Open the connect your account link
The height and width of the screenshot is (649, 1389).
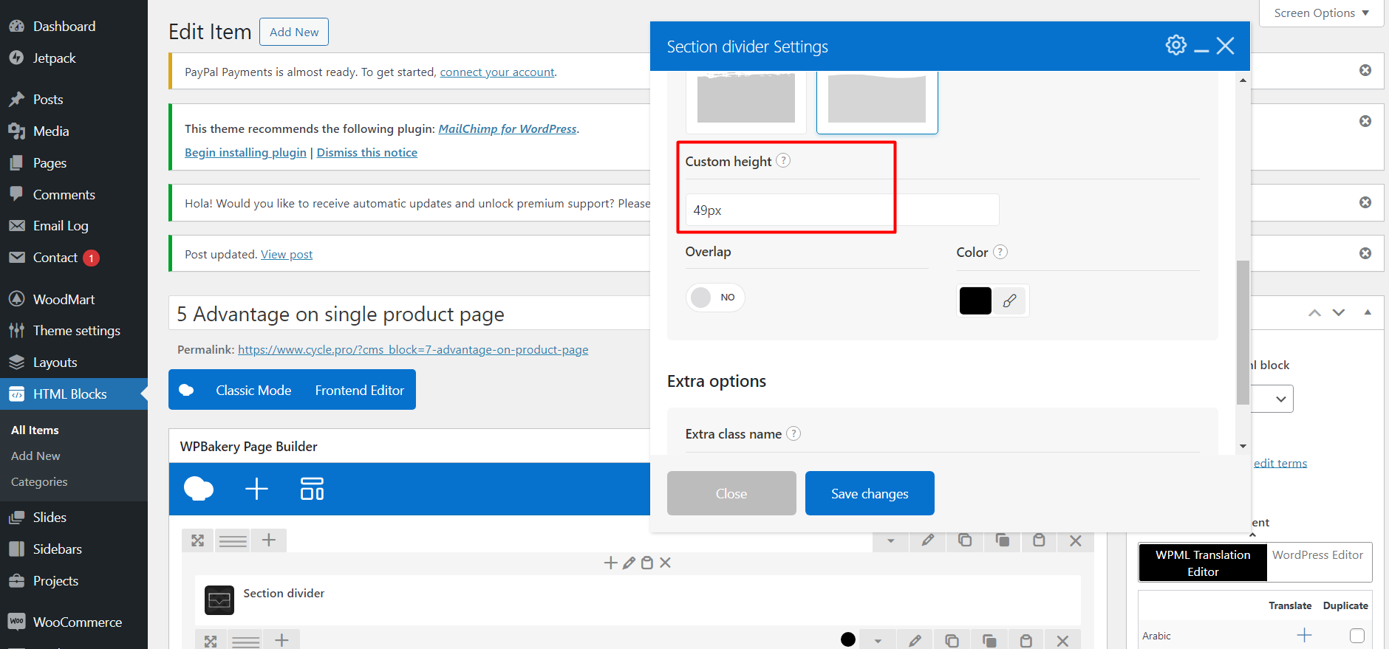point(497,72)
